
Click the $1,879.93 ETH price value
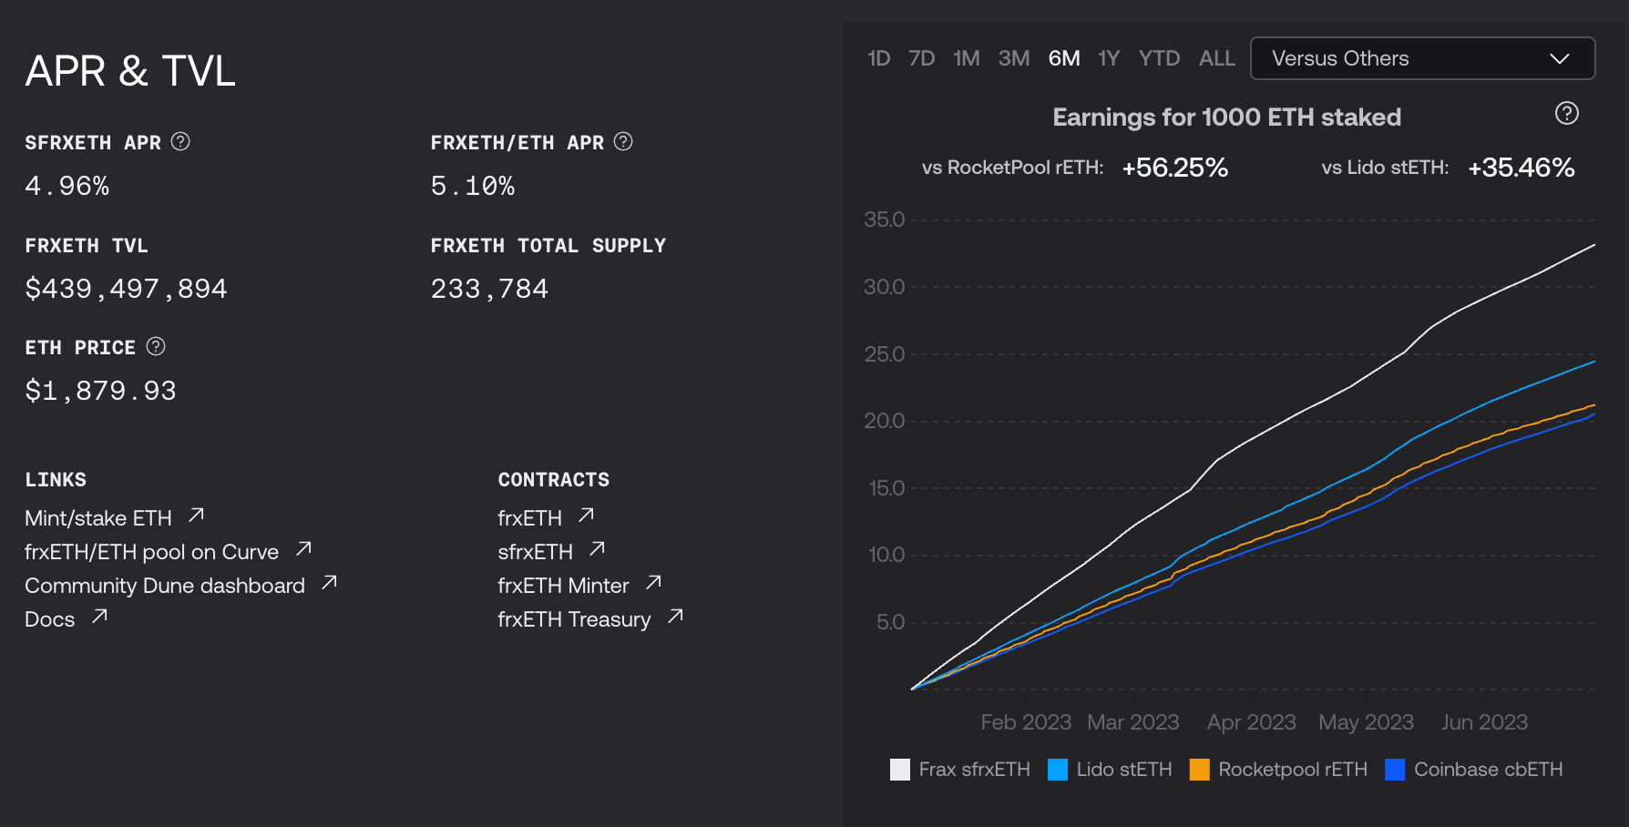coord(100,391)
